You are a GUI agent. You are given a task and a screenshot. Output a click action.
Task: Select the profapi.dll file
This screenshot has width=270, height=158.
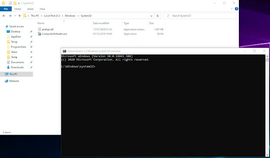48,29
